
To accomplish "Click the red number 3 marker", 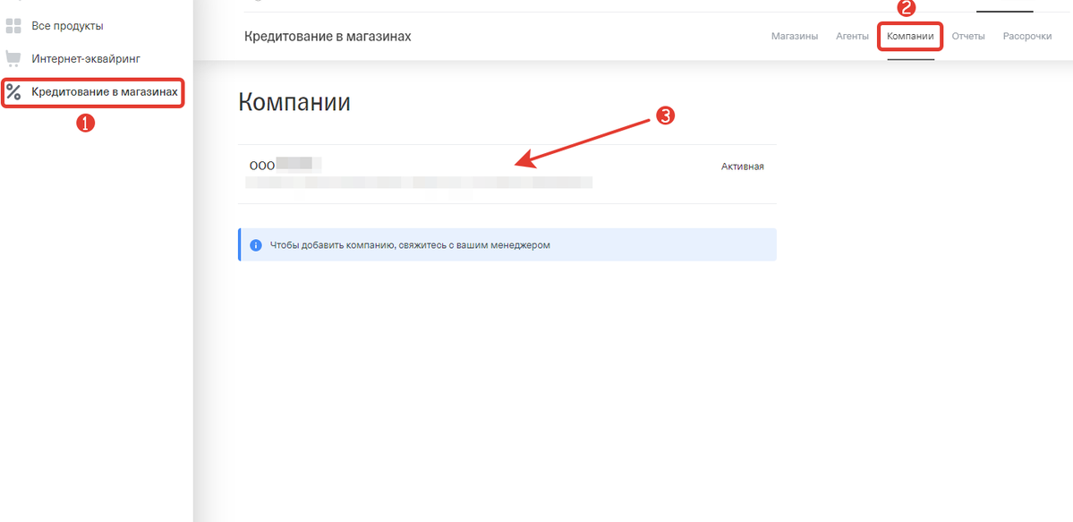I will 664,116.
